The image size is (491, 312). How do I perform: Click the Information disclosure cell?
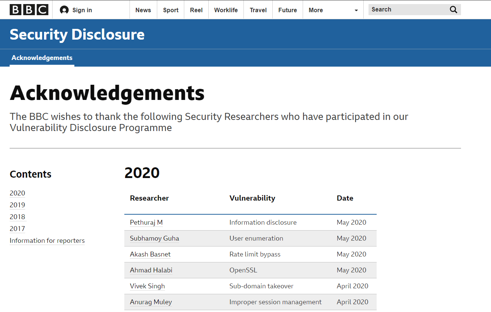tap(263, 222)
